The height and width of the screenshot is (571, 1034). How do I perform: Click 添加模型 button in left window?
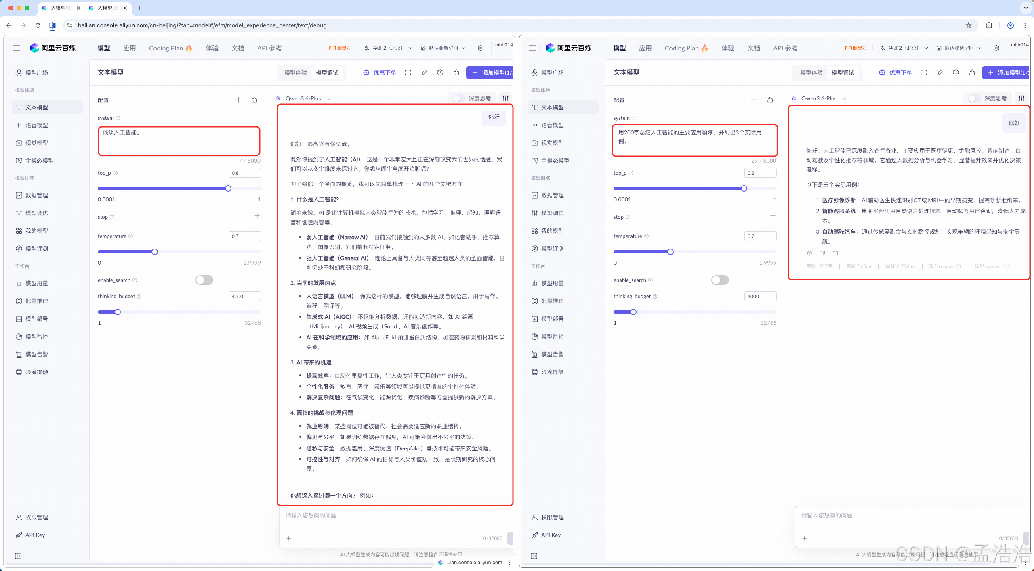(x=490, y=73)
